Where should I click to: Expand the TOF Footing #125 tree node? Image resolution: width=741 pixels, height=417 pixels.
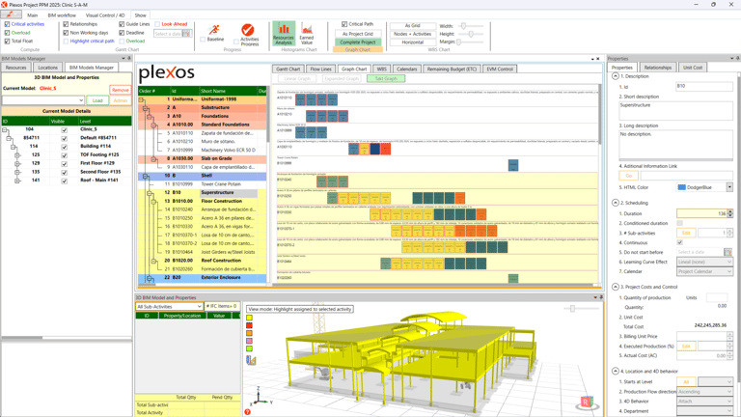[17, 155]
